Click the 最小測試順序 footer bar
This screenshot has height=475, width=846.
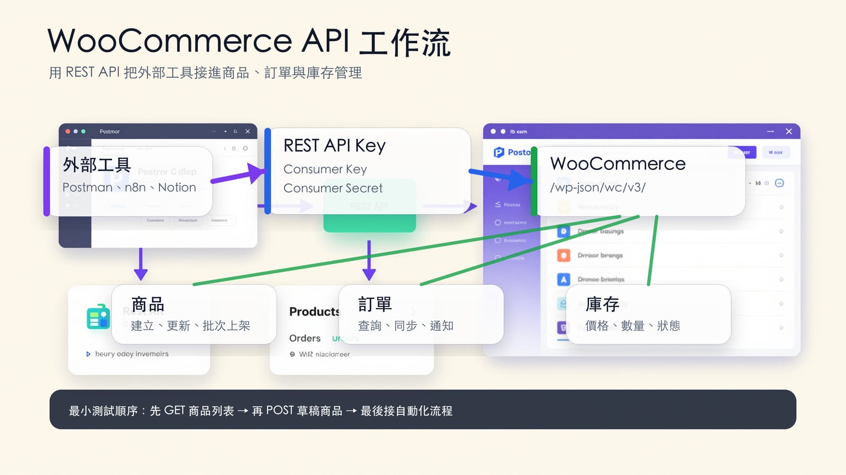tap(423, 410)
